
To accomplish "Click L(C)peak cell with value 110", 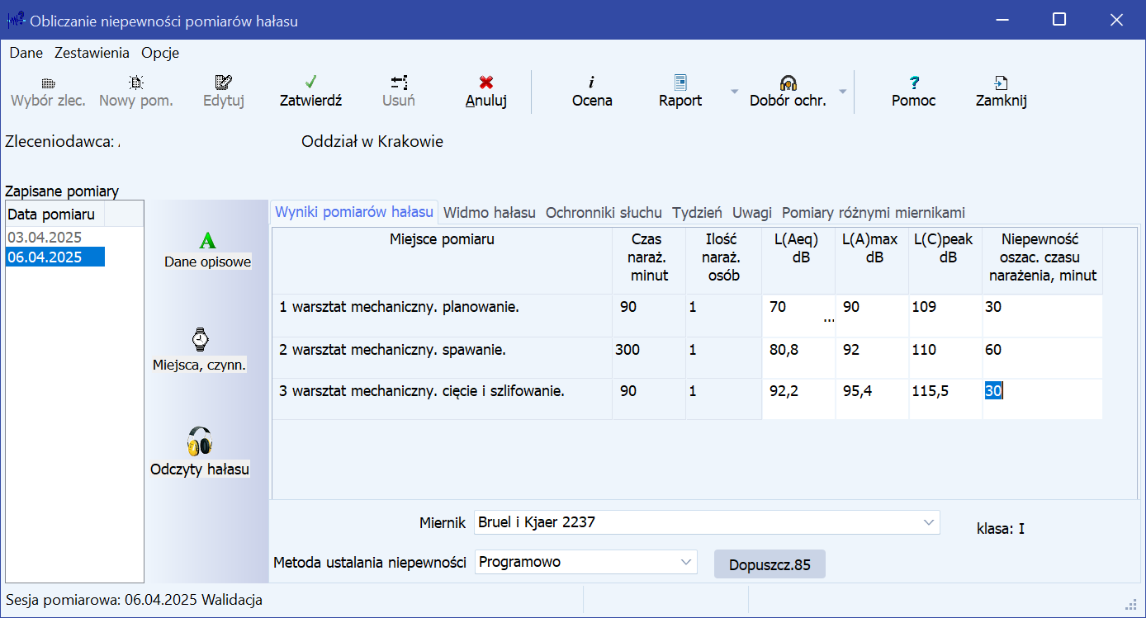I will [945, 357].
